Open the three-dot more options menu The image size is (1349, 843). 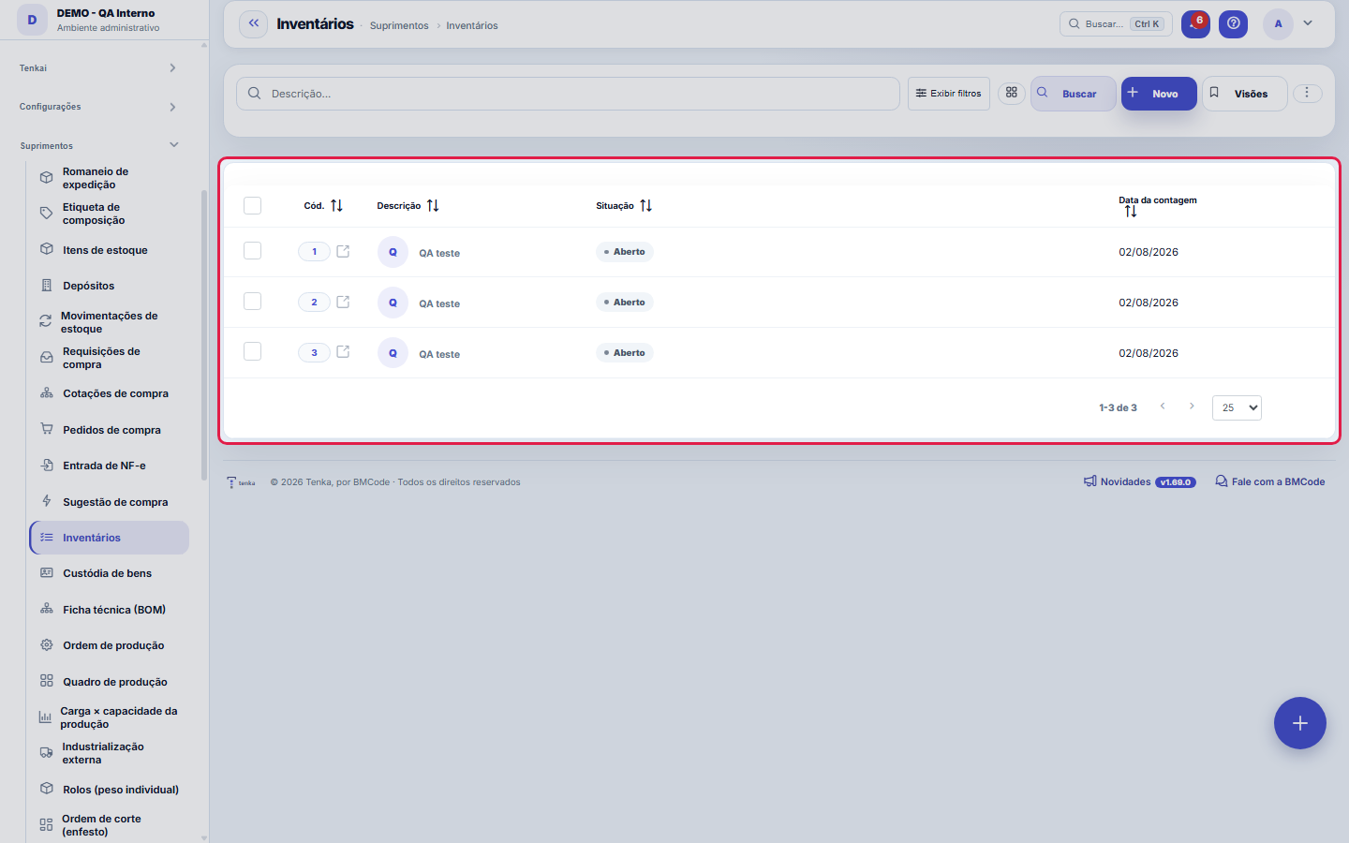(x=1307, y=93)
